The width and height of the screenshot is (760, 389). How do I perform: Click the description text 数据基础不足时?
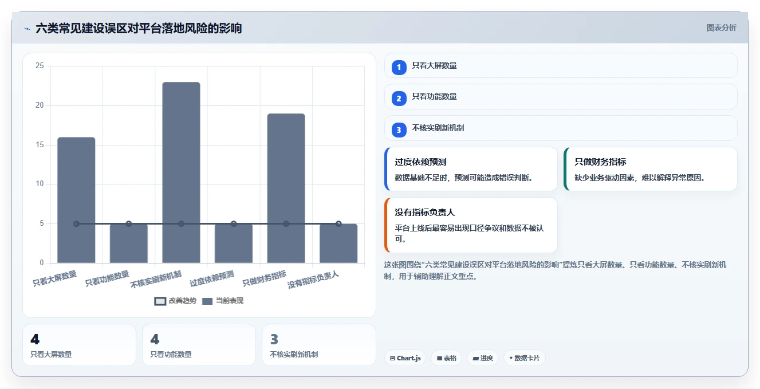[422, 178]
